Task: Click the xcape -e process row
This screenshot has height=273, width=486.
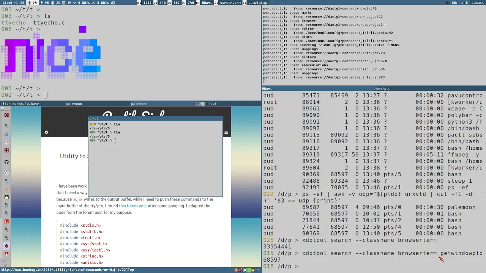Action: [373, 108]
